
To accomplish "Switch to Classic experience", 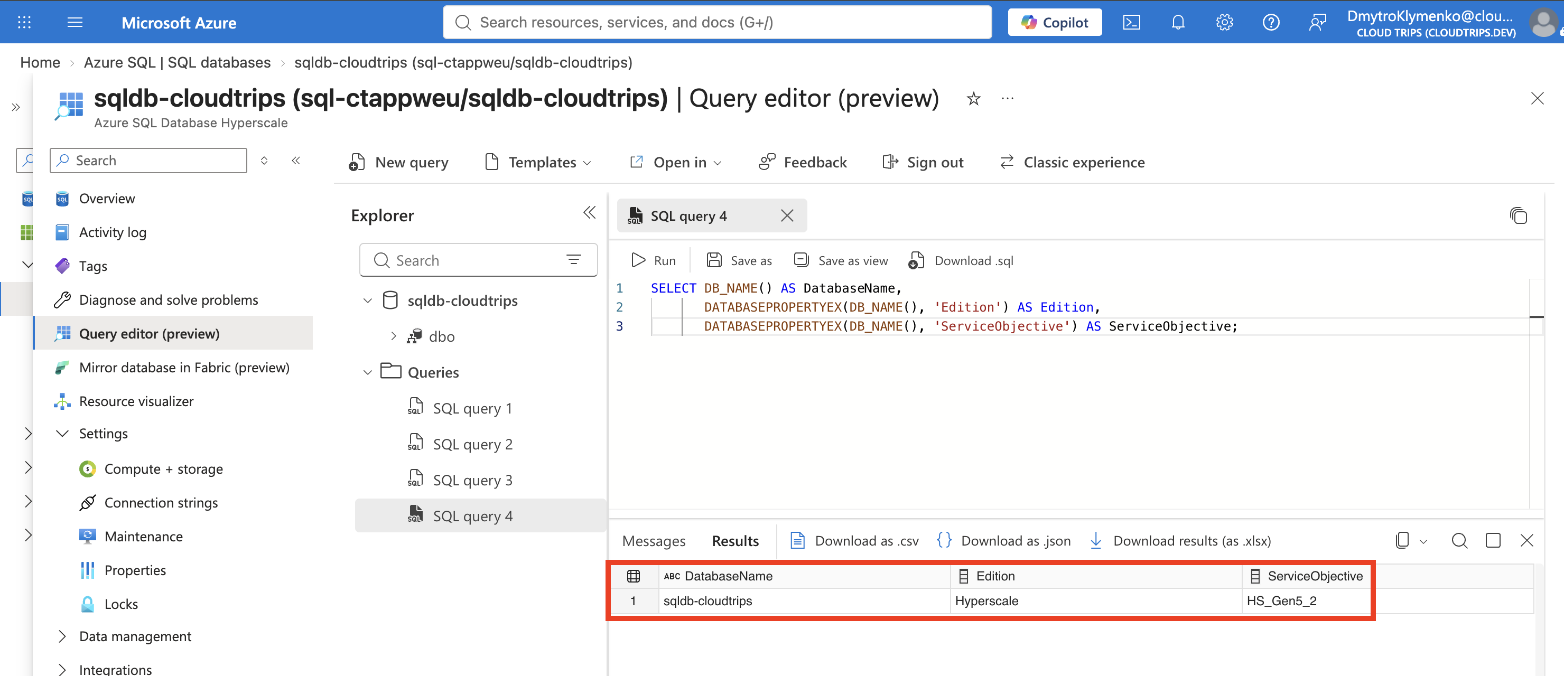I will pos(1072,162).
